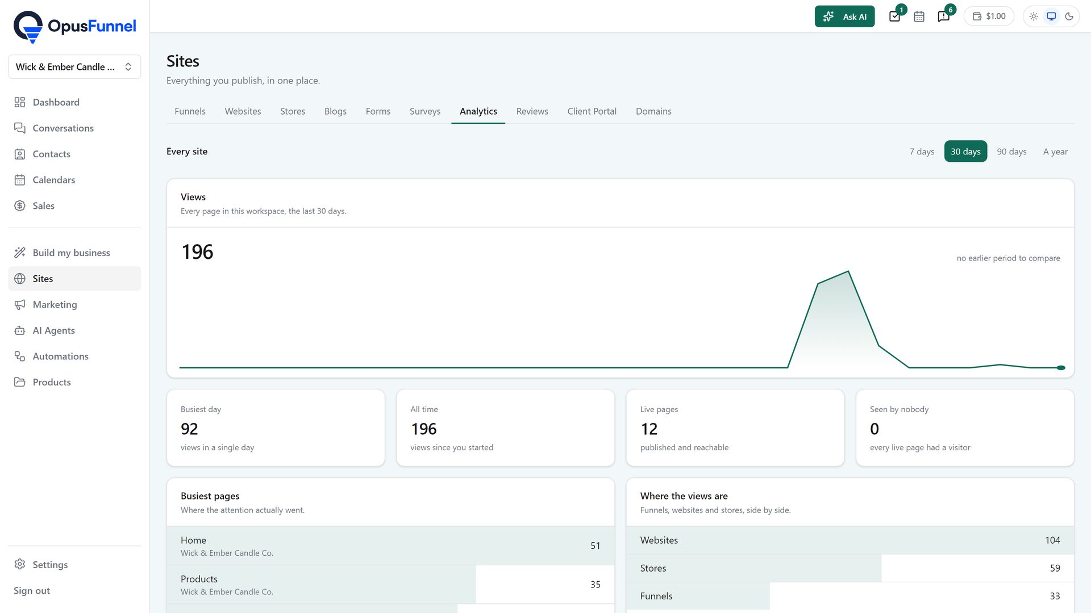Switch to the Stores tab

[293, 111]
